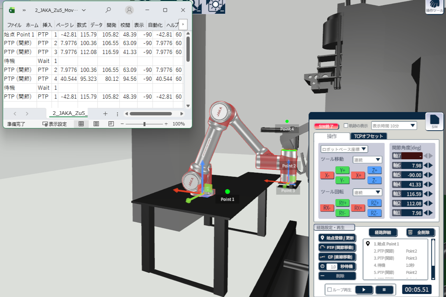The height and width of the screenshot is (297, 446).
Task: Open ツール移動 連続 dropdown
Action: pyautogui.click(x=367, y=160)
